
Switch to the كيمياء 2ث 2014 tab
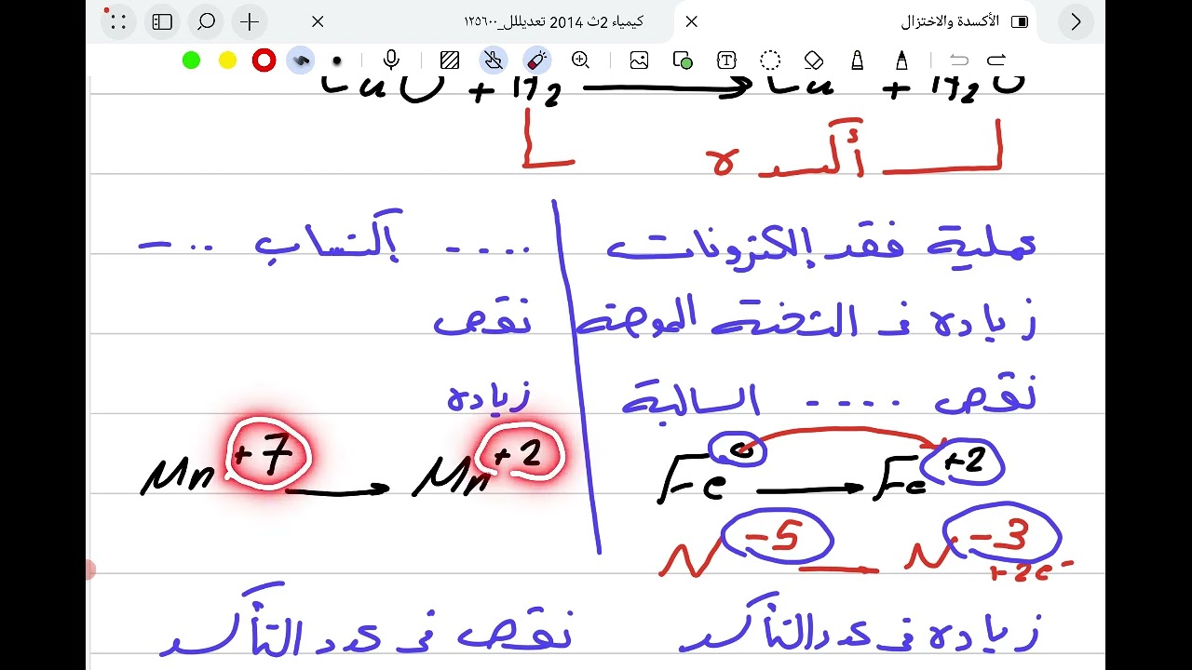(x=553, y=21)
